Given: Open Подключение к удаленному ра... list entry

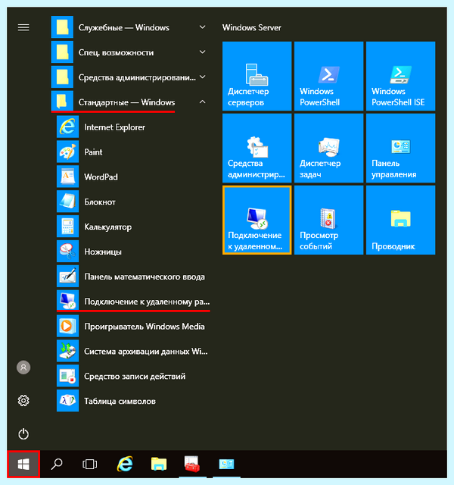Looking at the screenshot, I should (133, 302).
